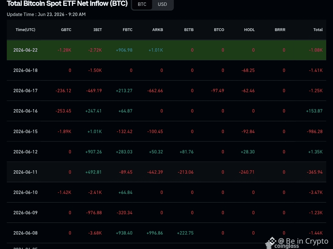The width and height of the screenshot is (333, 249).
Task: Click FBTC value +283.03
Action: coord(124,152)
